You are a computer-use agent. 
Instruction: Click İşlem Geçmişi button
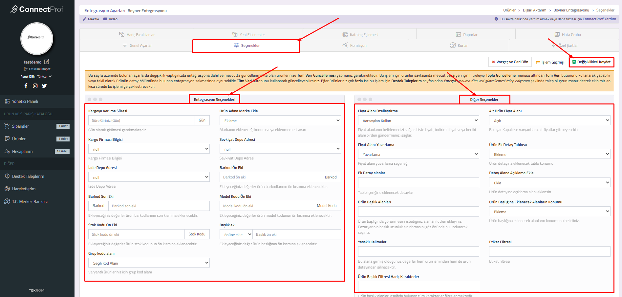click(x=550, y=62)
